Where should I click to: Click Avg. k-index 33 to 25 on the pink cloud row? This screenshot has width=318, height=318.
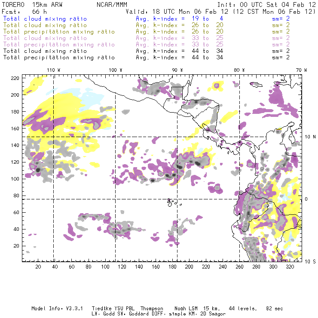click(x=180, y=38)
